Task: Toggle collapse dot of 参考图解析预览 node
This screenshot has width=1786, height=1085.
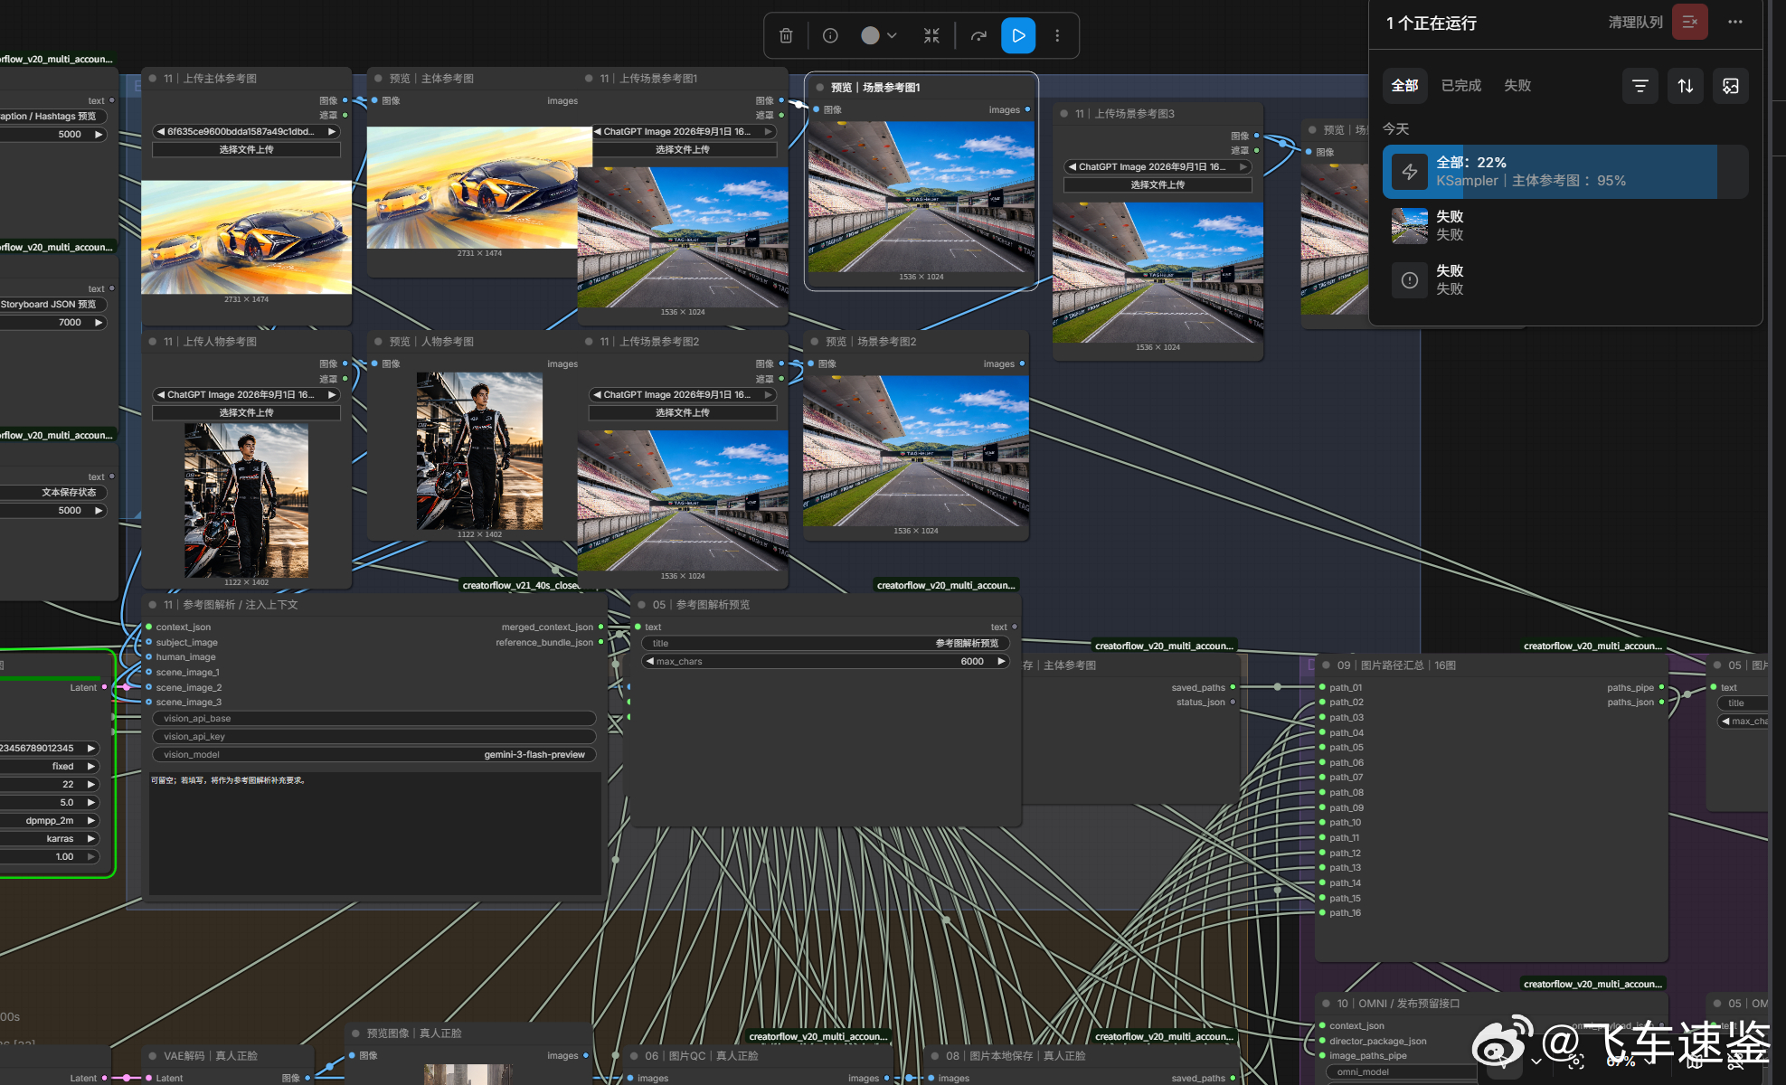Action: (x=642, y=605)
